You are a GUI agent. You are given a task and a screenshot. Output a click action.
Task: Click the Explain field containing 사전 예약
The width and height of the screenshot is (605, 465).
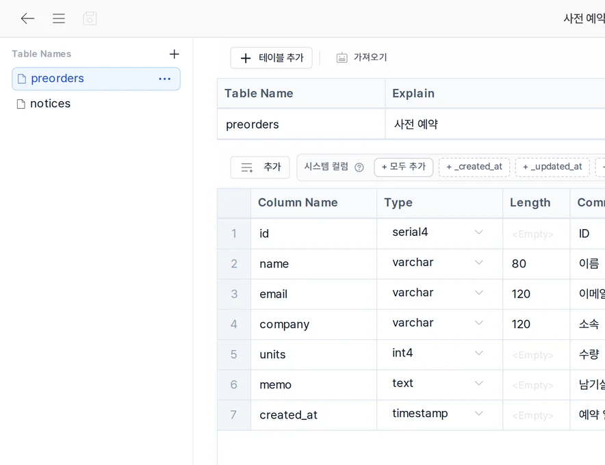pos(495,124)
